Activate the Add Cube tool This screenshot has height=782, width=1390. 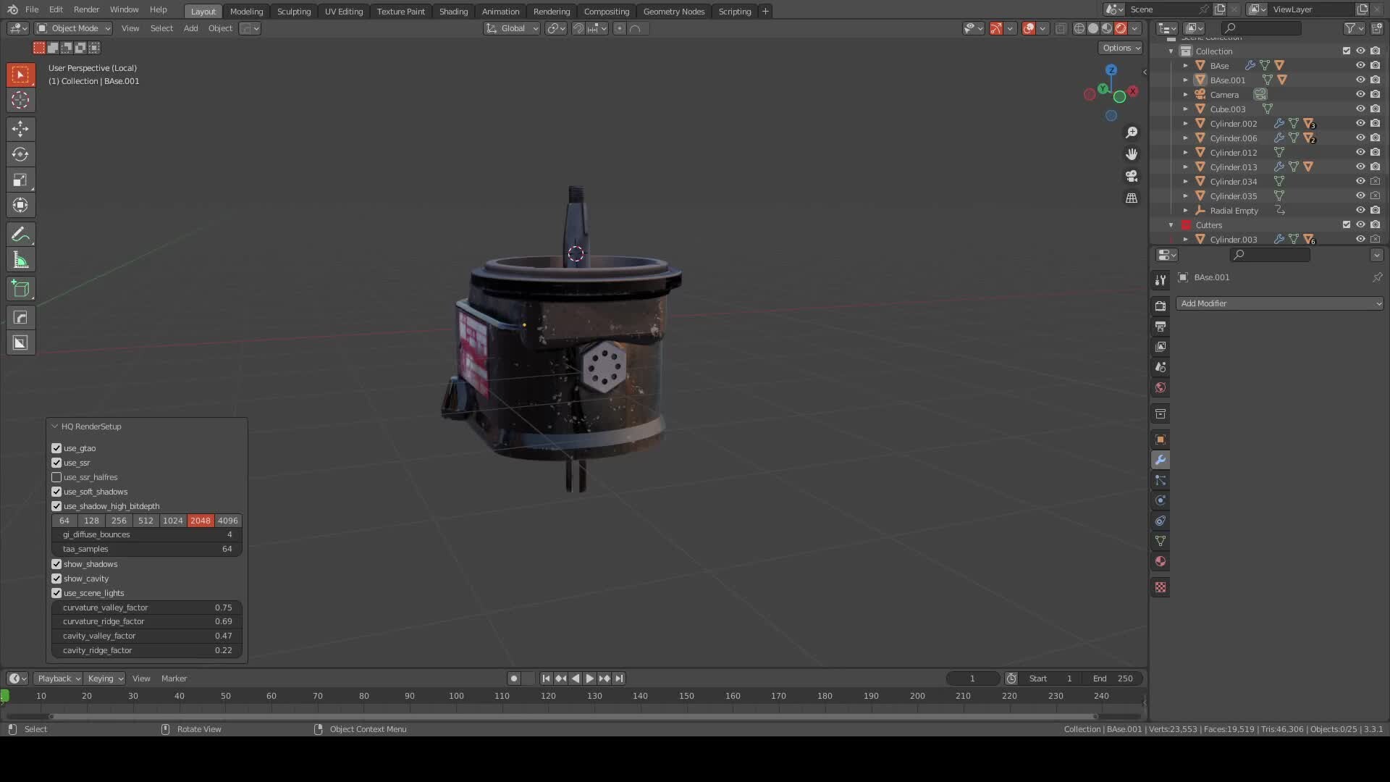20,288
